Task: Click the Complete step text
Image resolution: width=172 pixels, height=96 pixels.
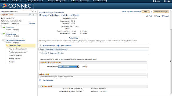Action: [12, 62]
